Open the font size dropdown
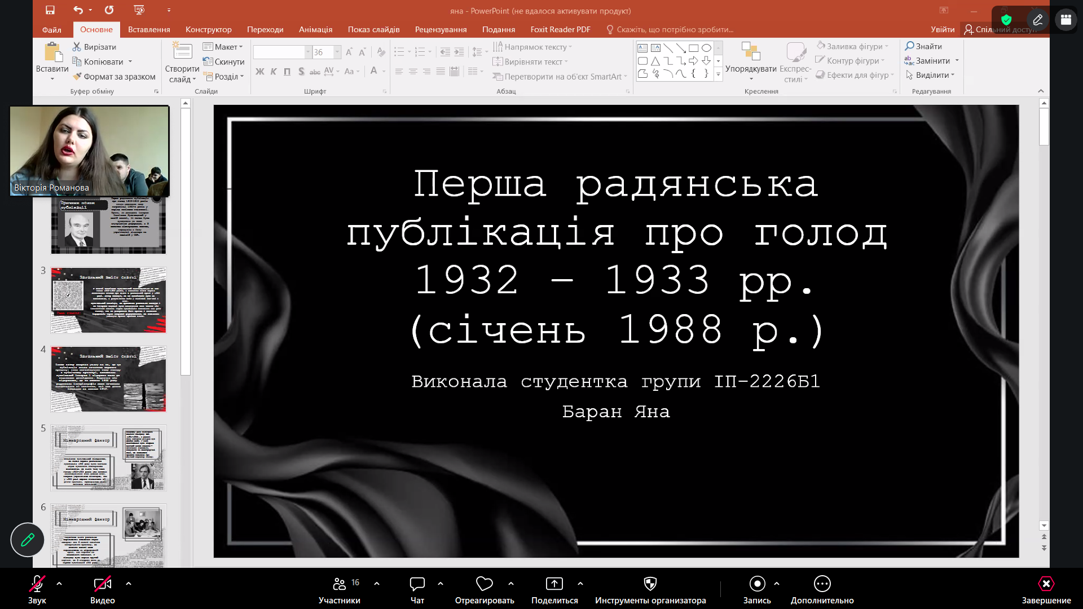Screen dimensions: 1083x609 coord(337,52)
